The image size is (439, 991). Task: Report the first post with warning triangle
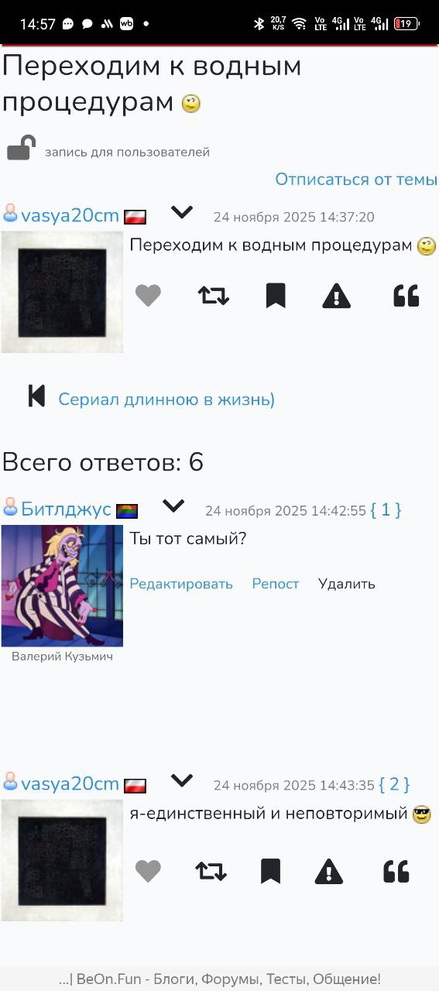336,296
